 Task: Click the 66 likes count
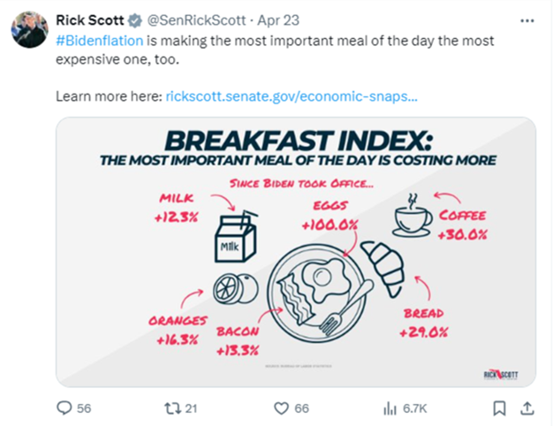coord(301,408)
